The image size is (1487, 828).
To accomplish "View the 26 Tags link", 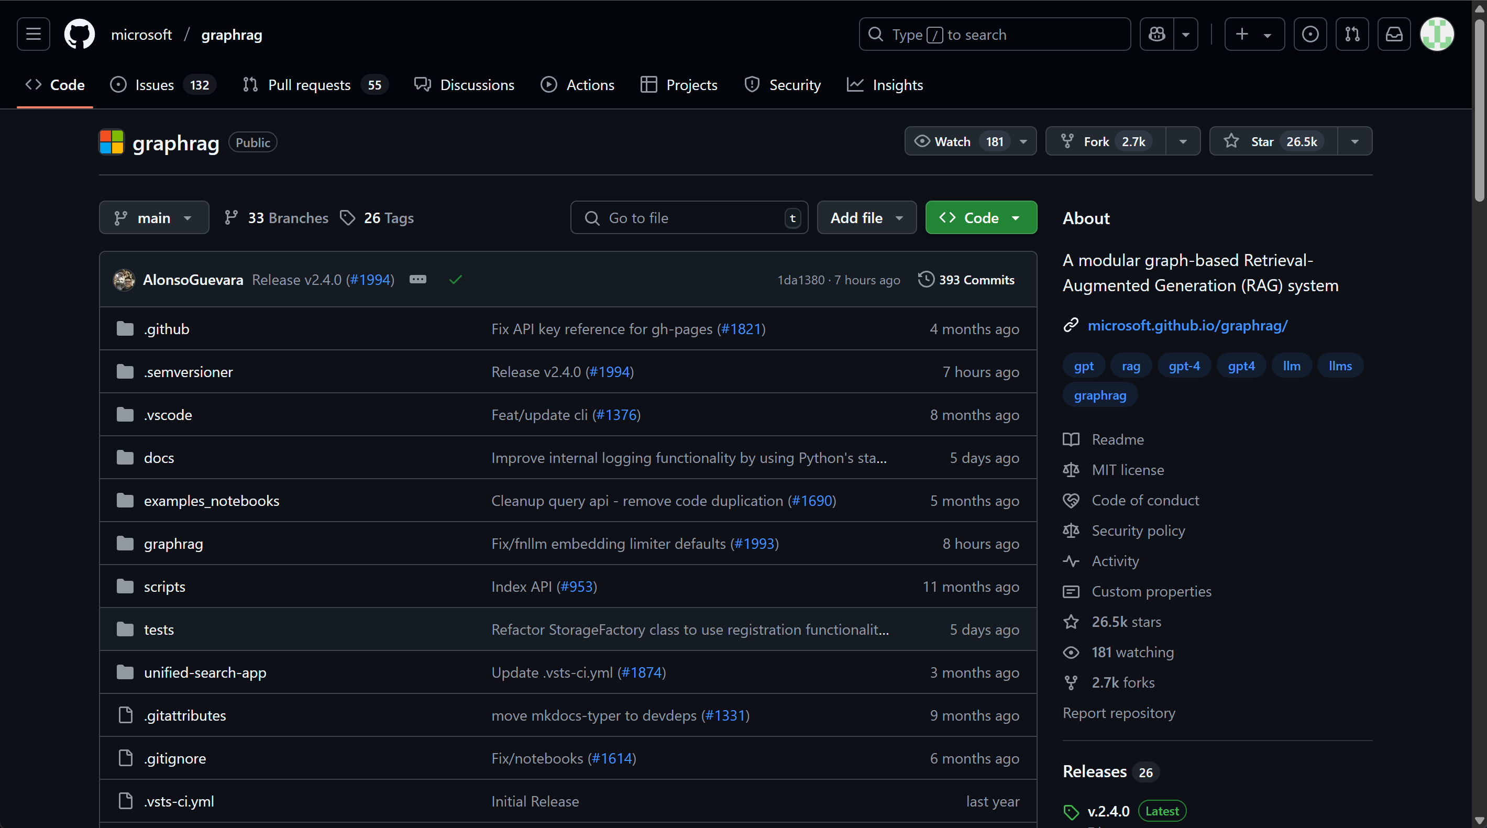I will (377, 217).
